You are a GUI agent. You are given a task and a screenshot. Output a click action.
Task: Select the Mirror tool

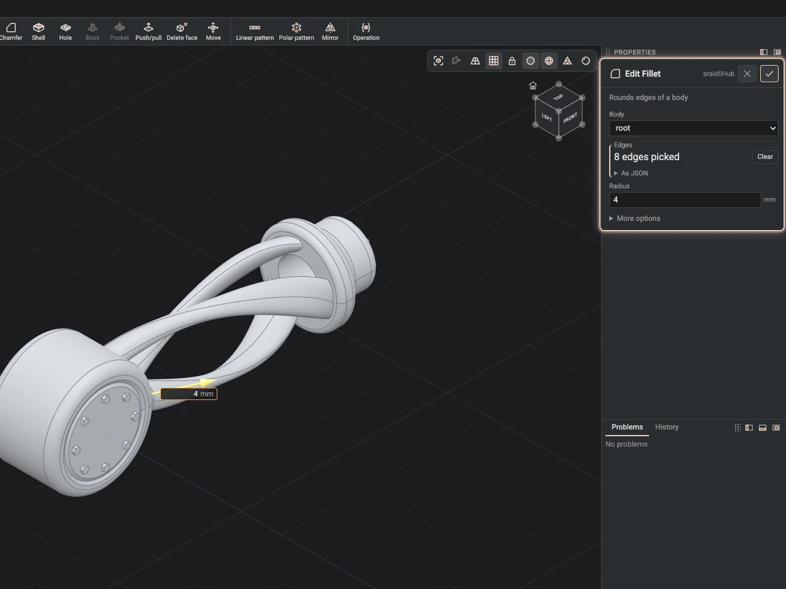pyautogui.click(x=330, y=31)
